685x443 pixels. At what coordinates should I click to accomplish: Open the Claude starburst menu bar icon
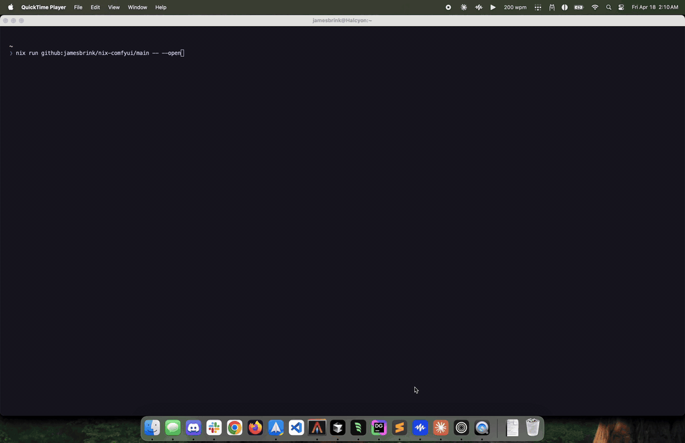464,7
